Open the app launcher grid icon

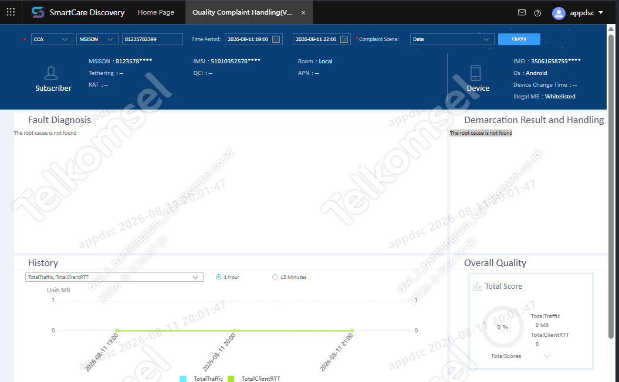point(11,12)
